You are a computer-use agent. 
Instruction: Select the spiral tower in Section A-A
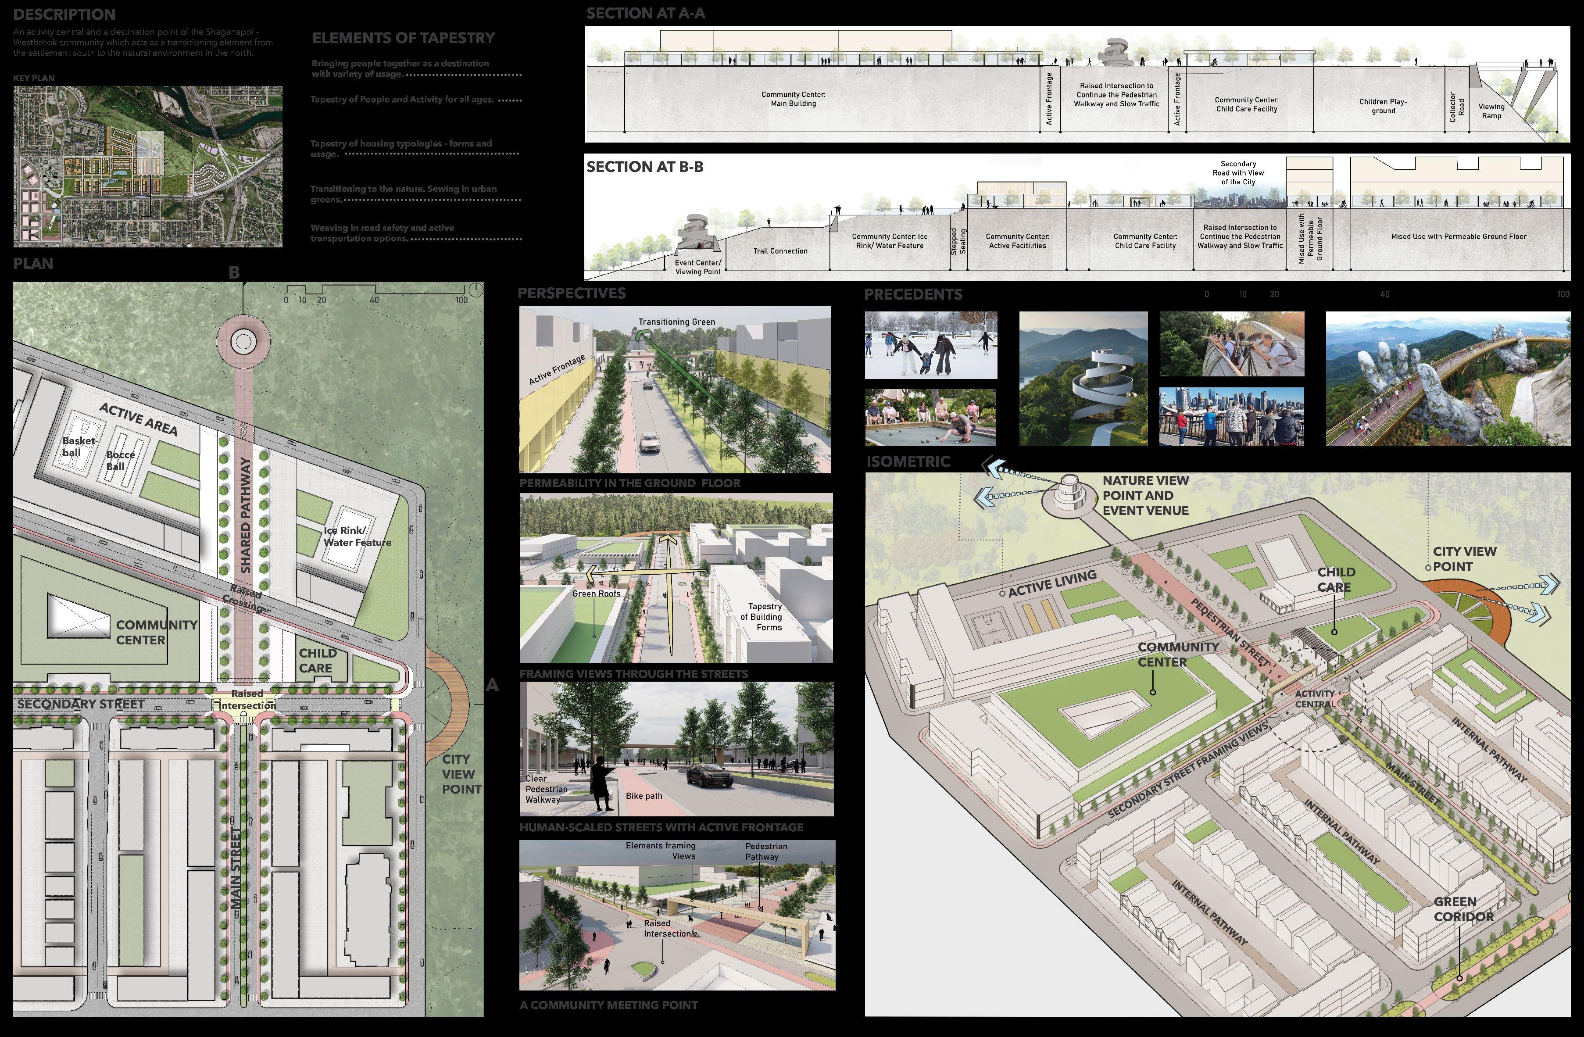tap(1119, 53)
